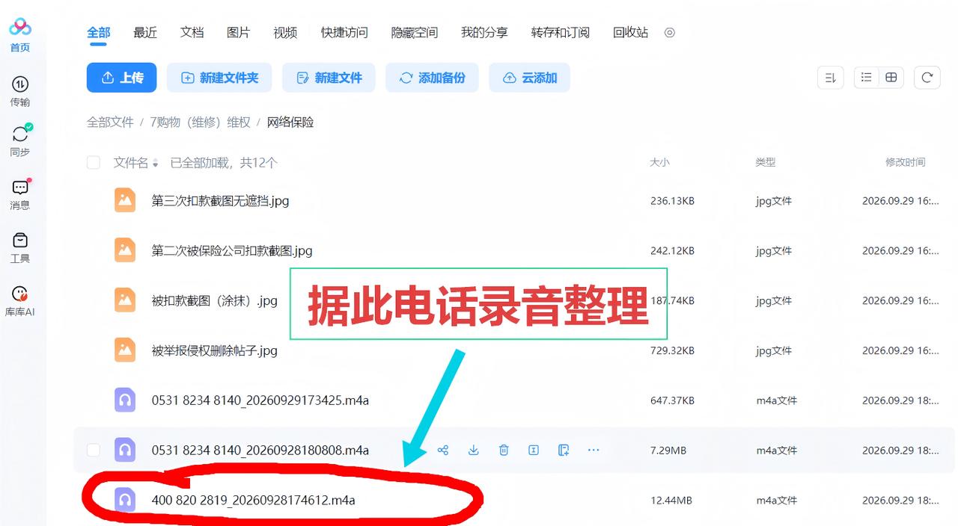958x526 pixels.
Task: Toggle the select-all files checkbox
Action: 94,162
